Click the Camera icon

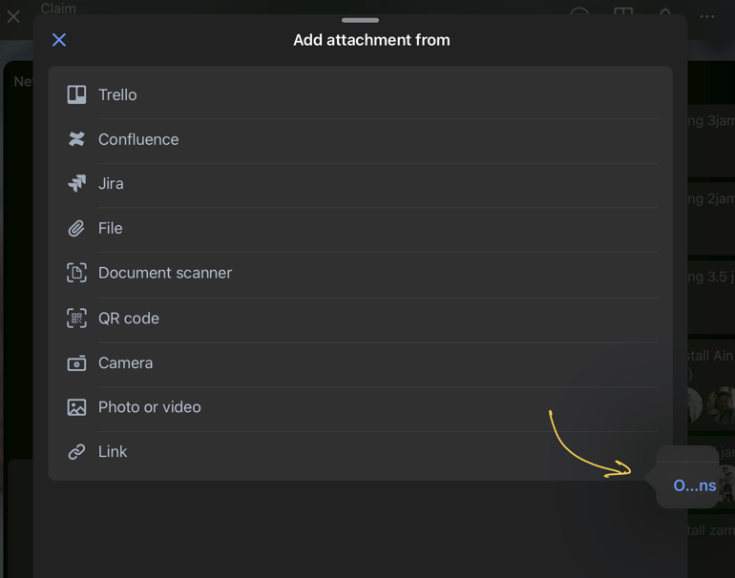(x=76, y=363)
